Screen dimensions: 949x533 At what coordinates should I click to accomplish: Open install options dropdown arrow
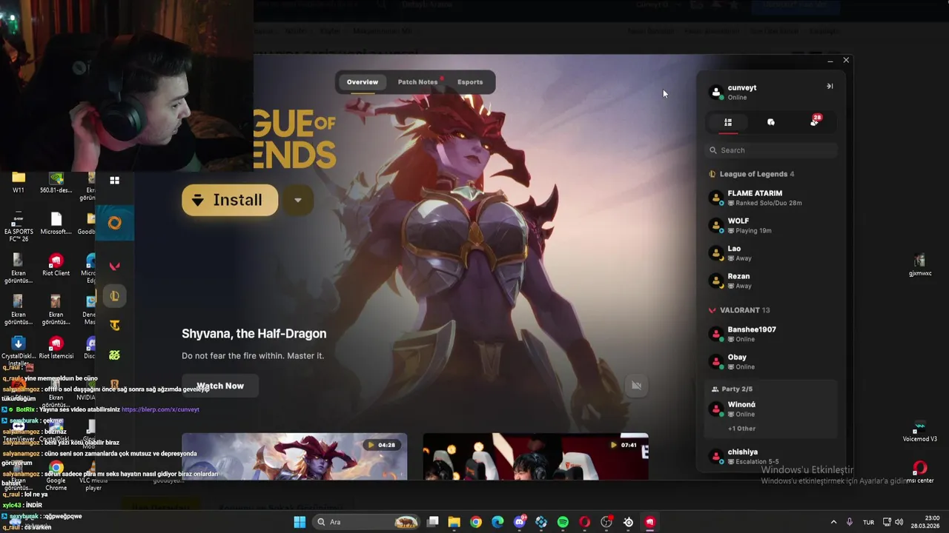click(x=298, y=200)
